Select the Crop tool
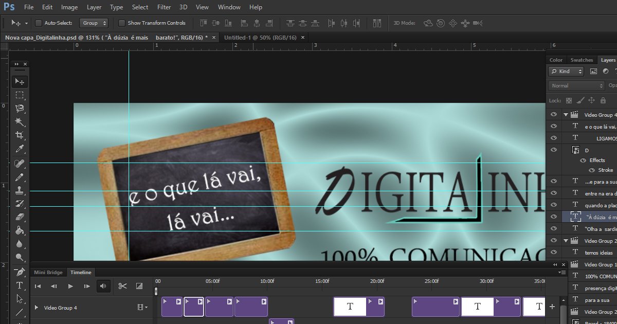Viewport: 617px width, 324px height. tap(20, 135)
